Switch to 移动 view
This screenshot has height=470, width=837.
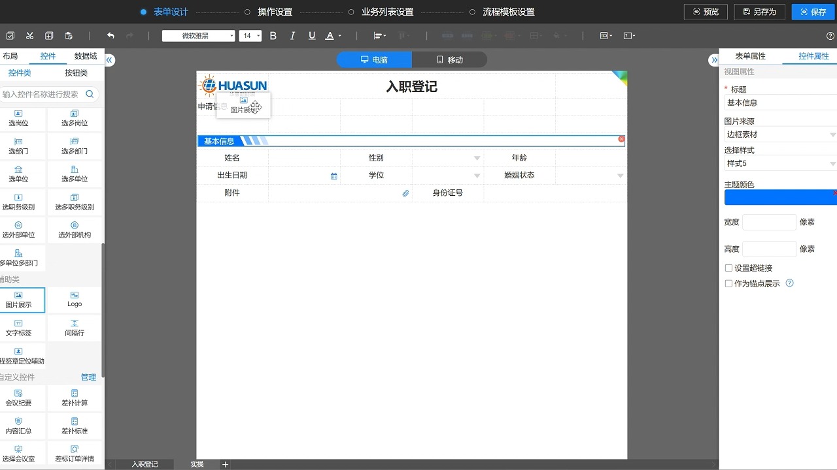[450, 59]
